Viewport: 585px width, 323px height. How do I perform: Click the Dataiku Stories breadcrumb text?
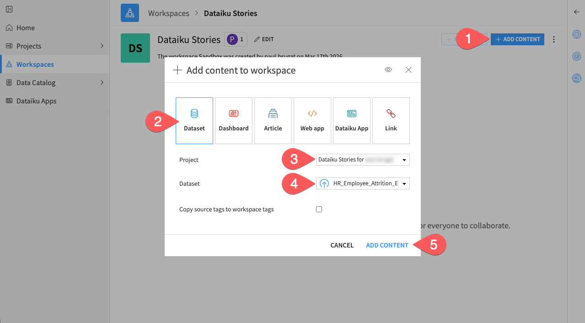pos(231,13)
